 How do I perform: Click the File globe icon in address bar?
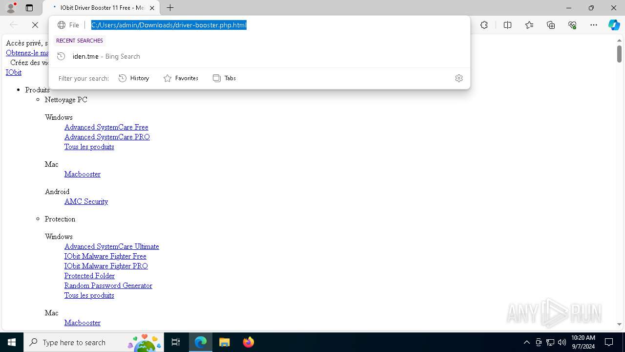pos(62,25)
